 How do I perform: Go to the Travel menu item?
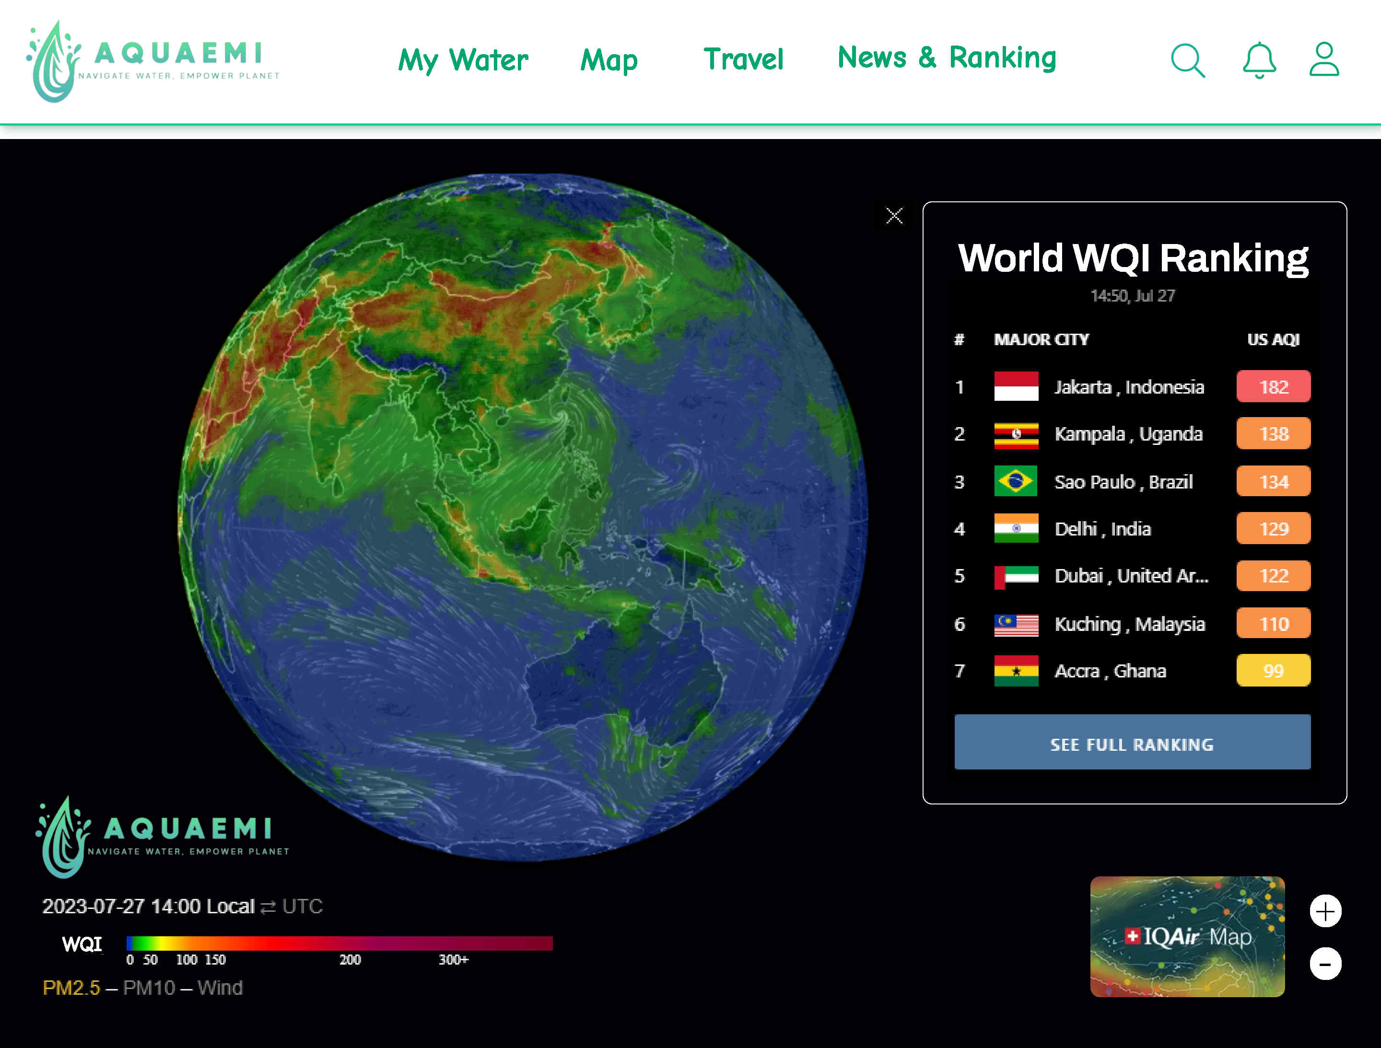[x=743, y=59]
